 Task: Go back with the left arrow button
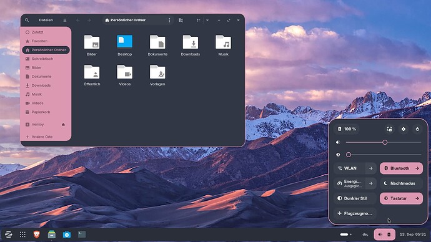tap(78, 20)
